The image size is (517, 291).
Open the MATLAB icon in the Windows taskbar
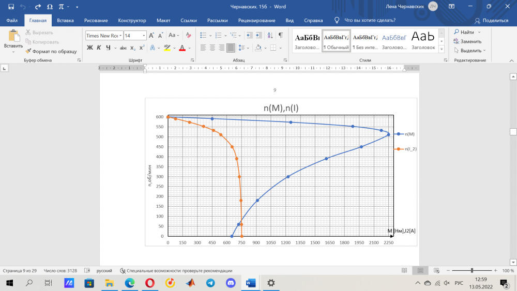click(x=190, y=283)
